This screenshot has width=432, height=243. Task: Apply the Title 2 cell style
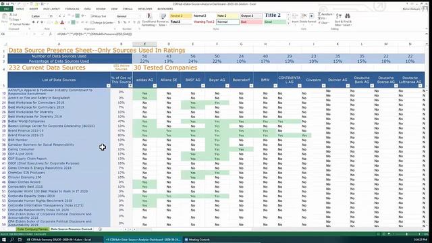point(275,16)
